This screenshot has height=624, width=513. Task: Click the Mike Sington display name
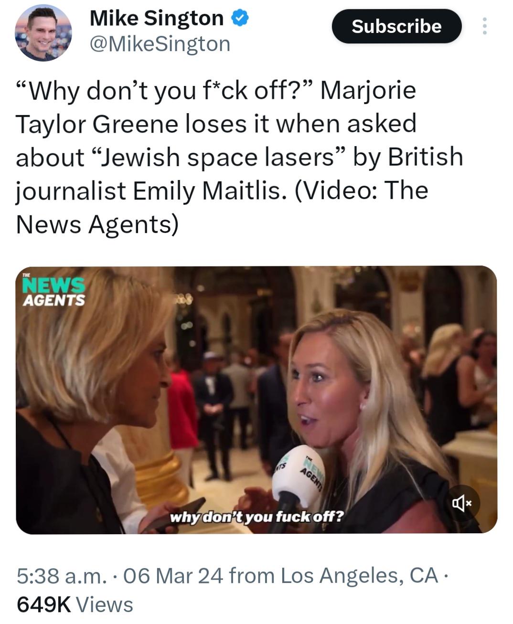click(x=156, y=19)
